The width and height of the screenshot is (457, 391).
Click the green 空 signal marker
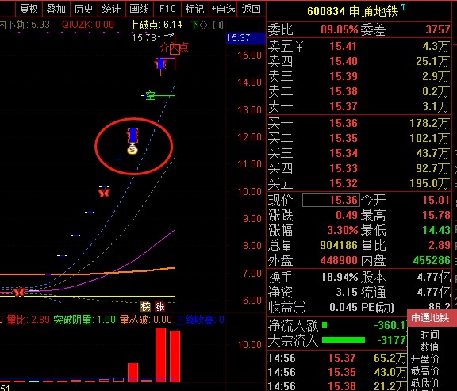pyautogui.click(x=150, y=95)
